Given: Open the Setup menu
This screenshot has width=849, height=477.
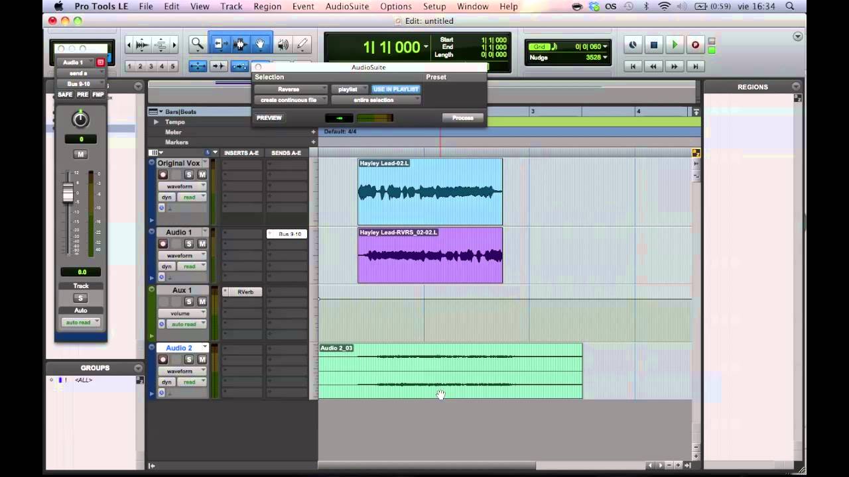Looking at the screenshot, I should 434,7.
